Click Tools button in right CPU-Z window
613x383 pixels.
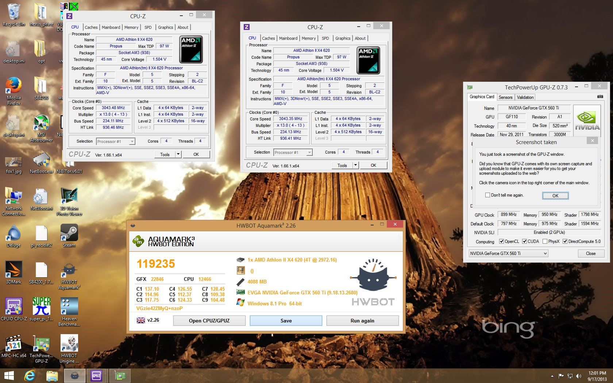point(342,165)
